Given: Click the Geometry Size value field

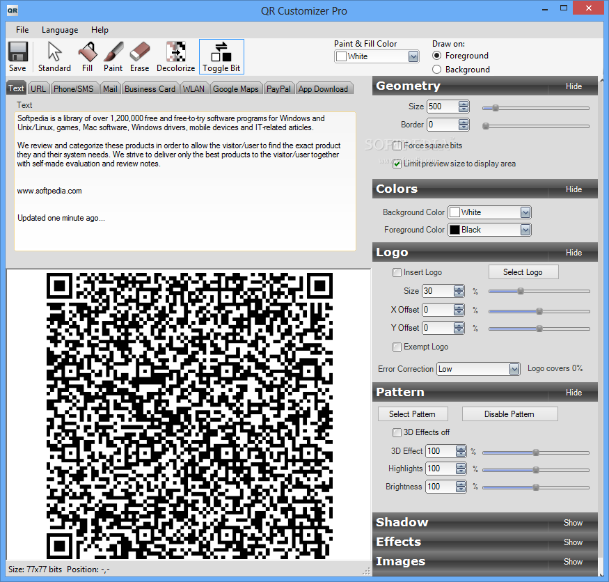Looking at the screenshot, I should (443, 107).
